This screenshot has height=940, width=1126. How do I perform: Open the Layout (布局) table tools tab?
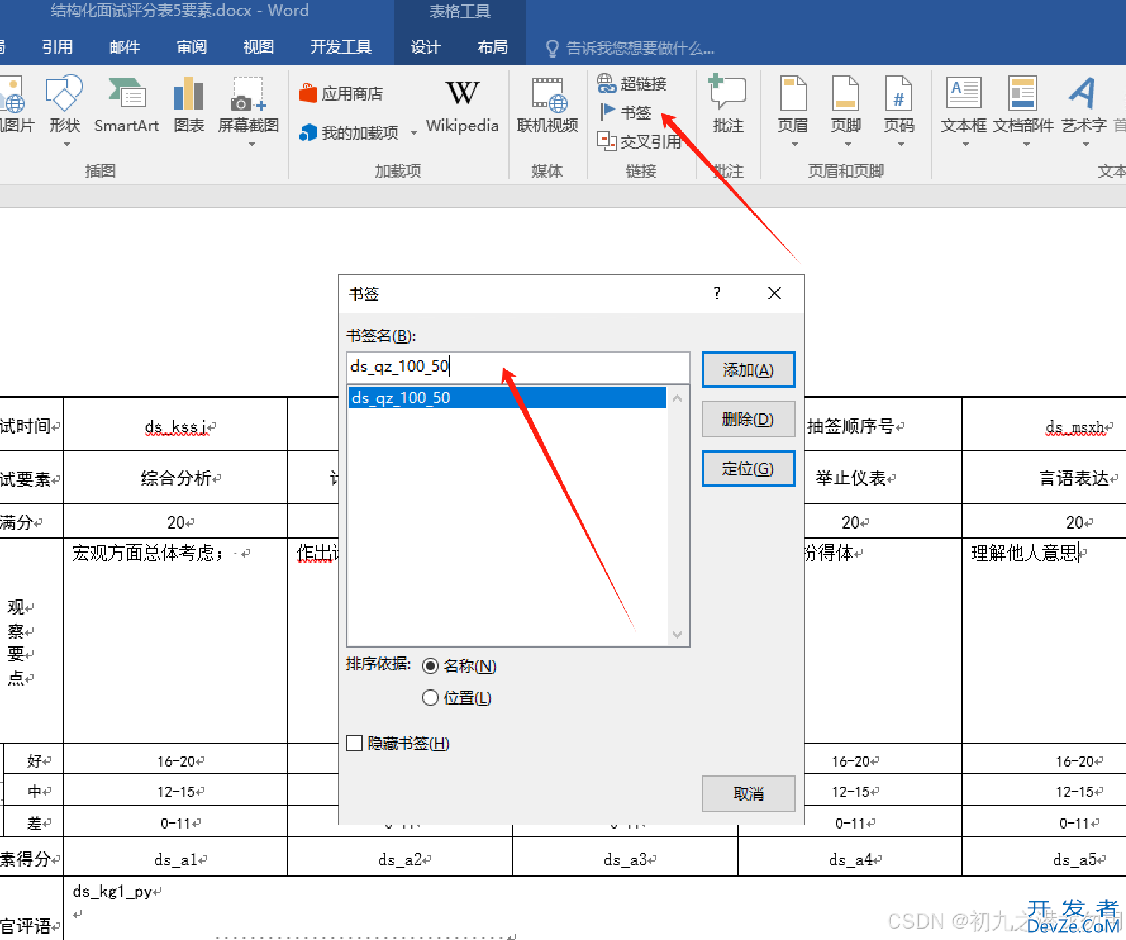492,47
